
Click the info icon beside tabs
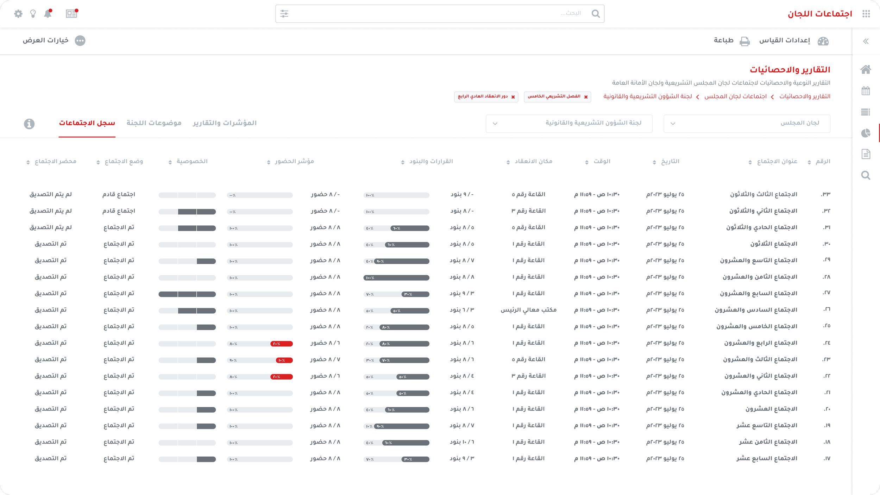[29, 124]
